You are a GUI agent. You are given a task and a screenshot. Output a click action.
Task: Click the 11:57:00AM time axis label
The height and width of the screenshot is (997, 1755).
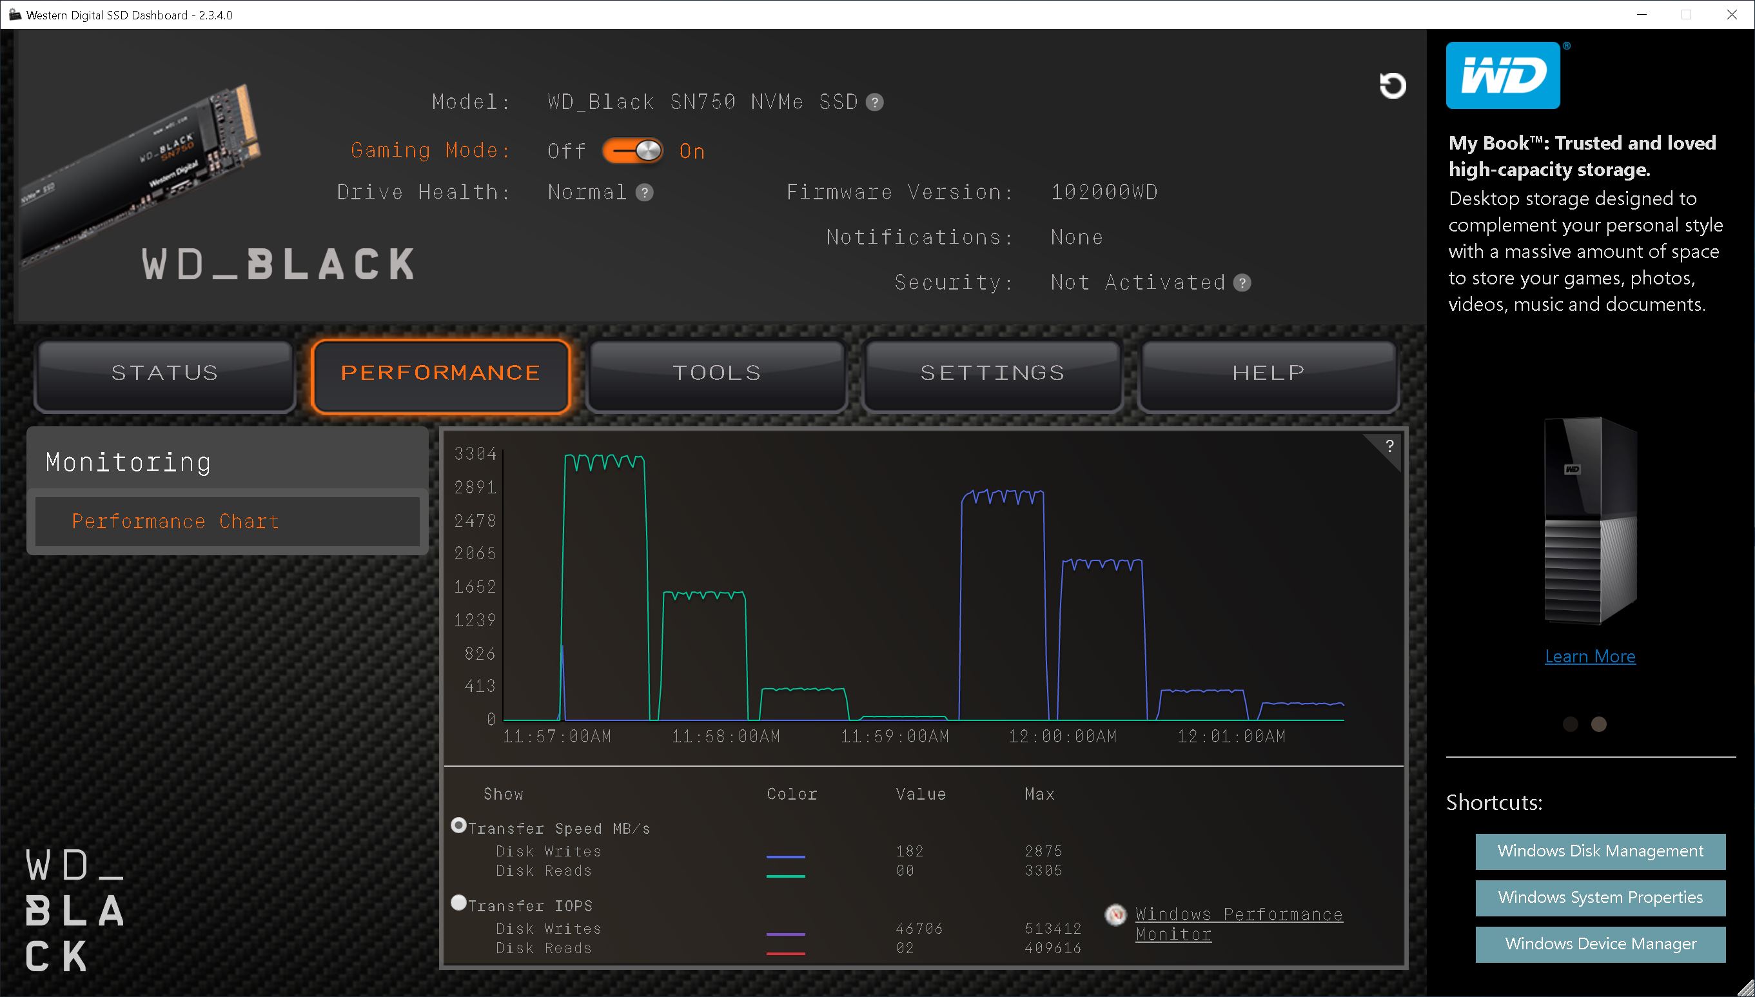(557, 737)
